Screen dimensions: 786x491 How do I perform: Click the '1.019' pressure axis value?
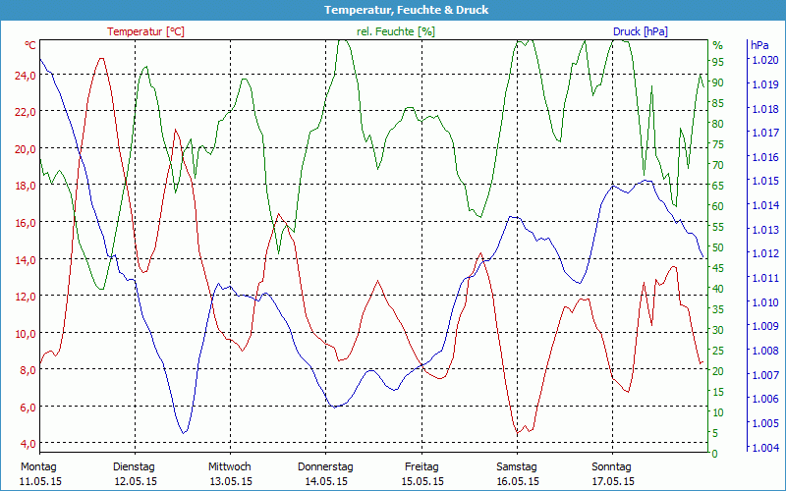pos(763,84)
